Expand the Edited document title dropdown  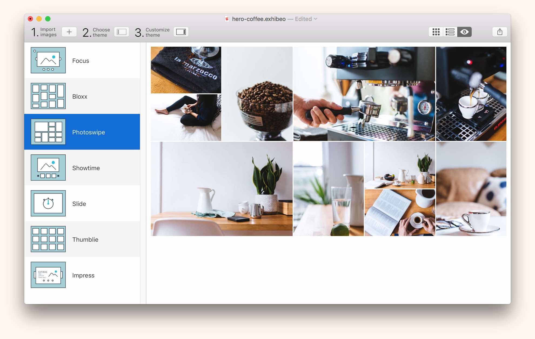(315, 19)
